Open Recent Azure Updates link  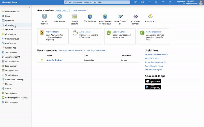[155, 62]
